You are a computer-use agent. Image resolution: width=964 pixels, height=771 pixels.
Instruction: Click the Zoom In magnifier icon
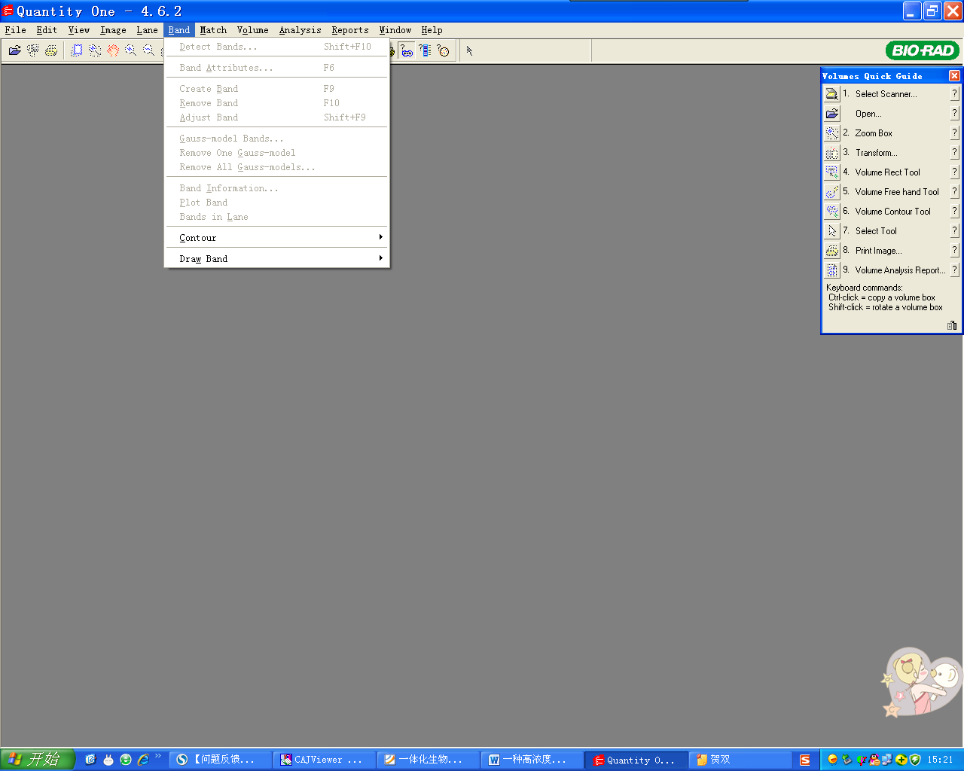point(131,50)
